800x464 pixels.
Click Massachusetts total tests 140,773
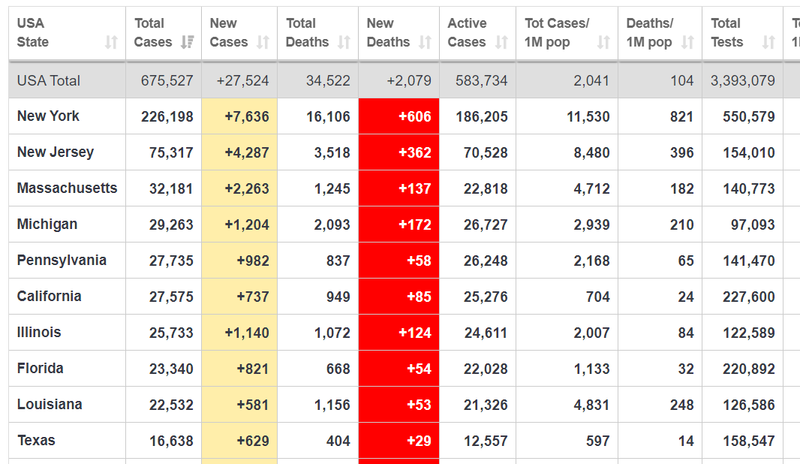pyautogui.click(x=749, y=189)
